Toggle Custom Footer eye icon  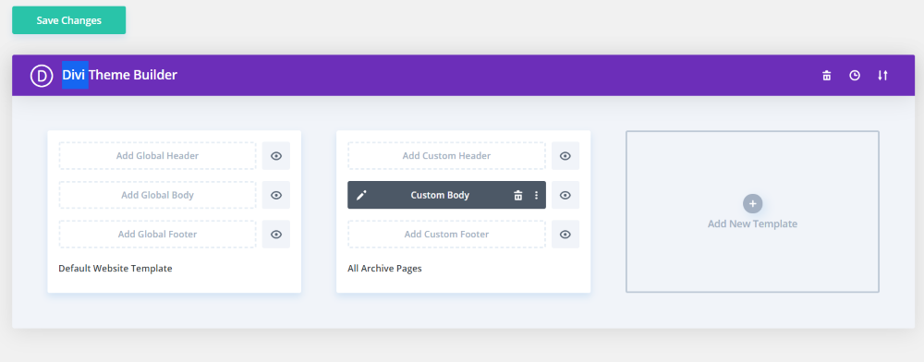[x=565, y=235]
